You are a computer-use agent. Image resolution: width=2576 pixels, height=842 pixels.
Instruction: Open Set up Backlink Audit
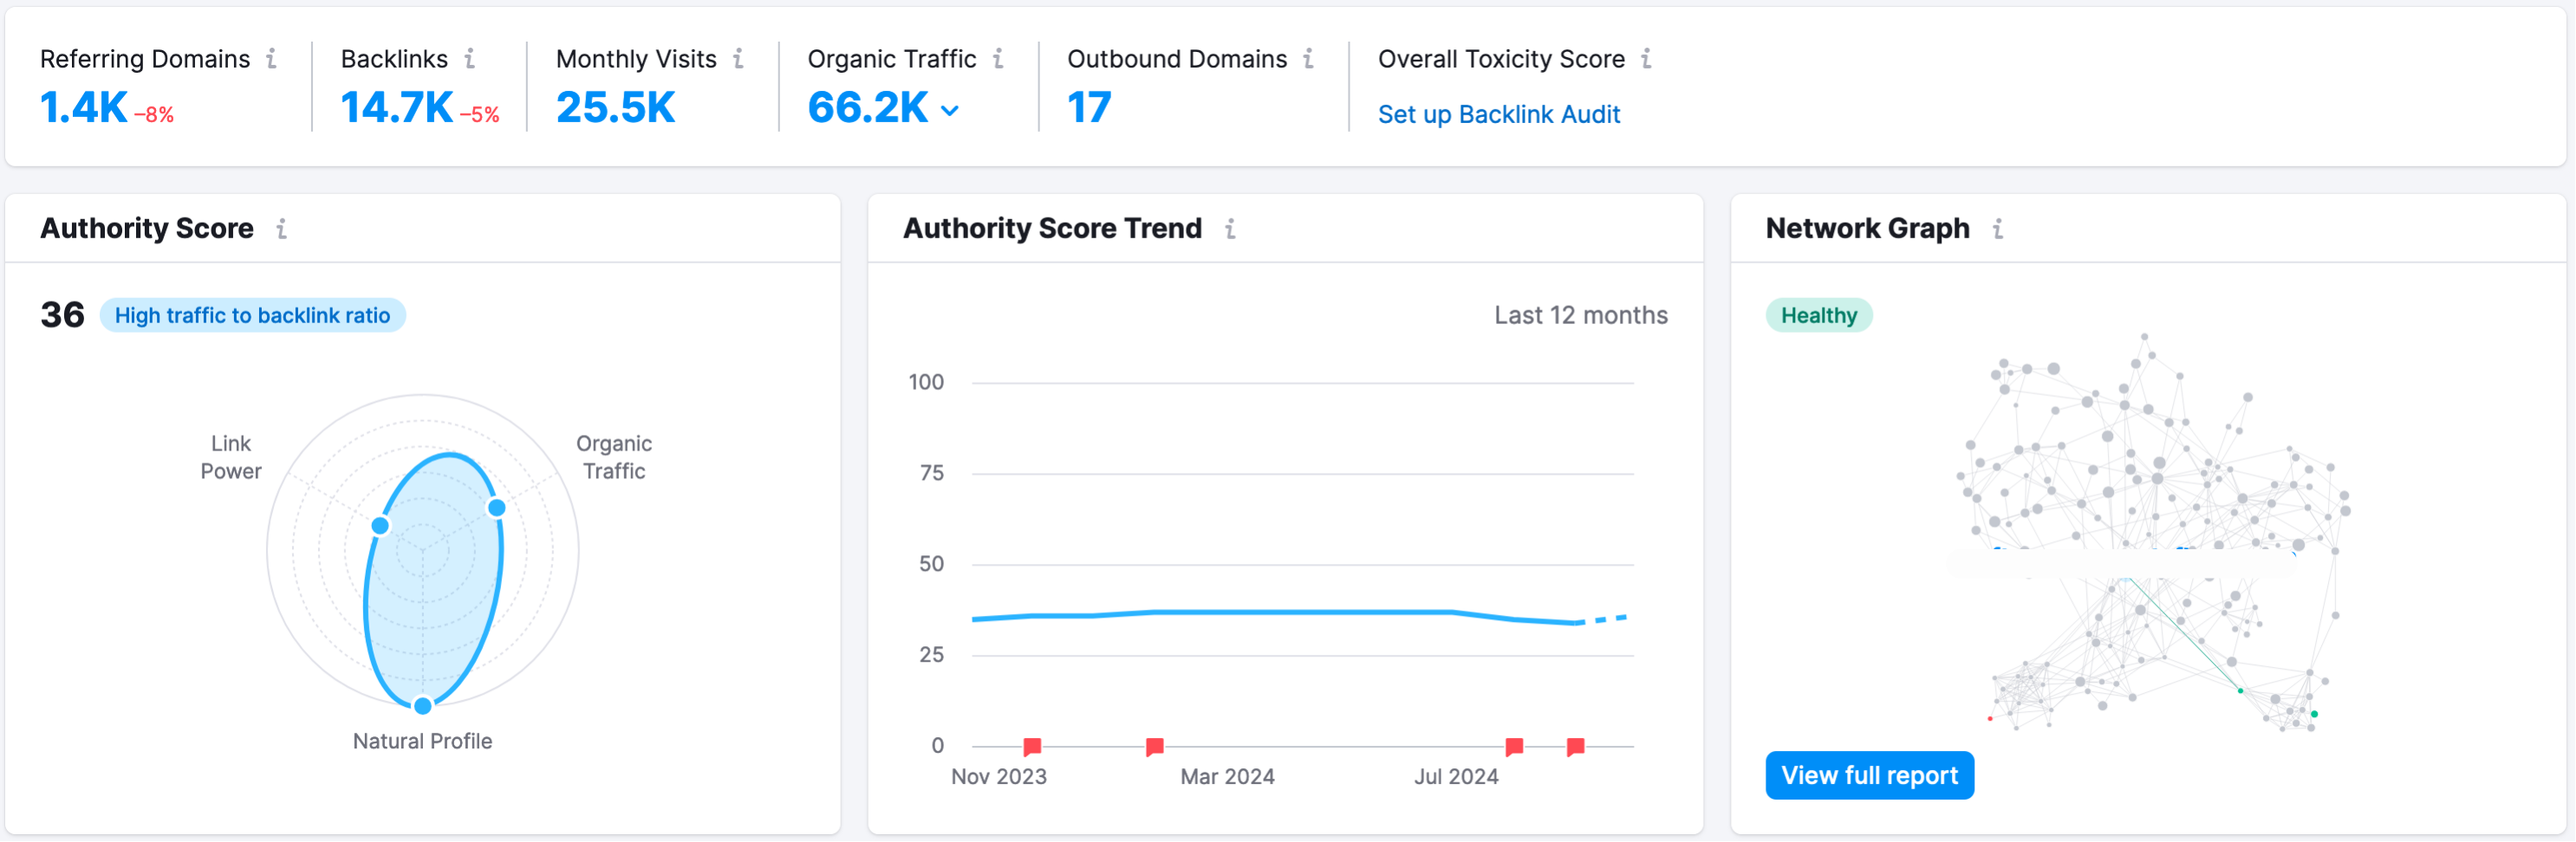[1498, 114]
